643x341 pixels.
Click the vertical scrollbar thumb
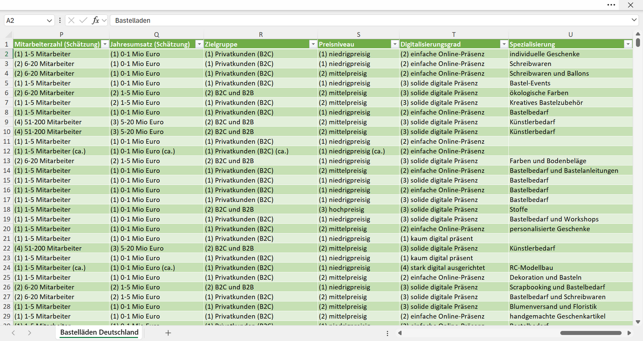(x=638, y=43)
